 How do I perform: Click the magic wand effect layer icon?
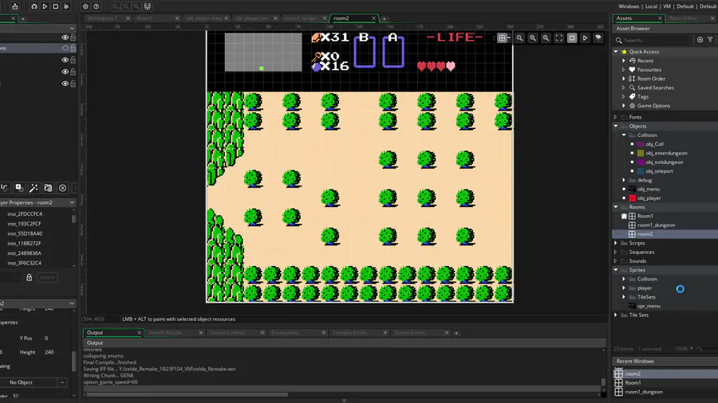point(34,187)
